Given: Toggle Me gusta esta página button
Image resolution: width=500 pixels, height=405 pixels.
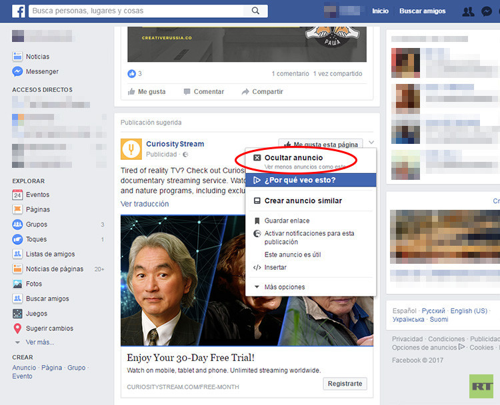Looking at the screenshot, I should tap(321, 144).
